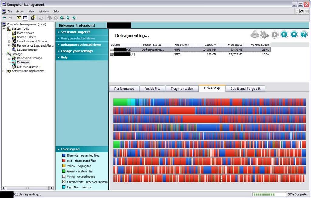Open the Help menu in the menu bar

click(56, 11)
